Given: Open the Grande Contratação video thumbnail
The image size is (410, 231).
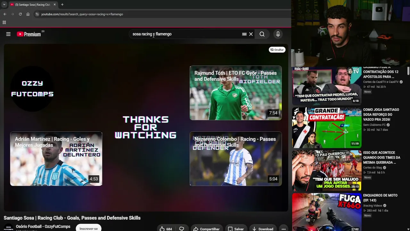Looking at the screenshot, I should (x=327, y=127).
